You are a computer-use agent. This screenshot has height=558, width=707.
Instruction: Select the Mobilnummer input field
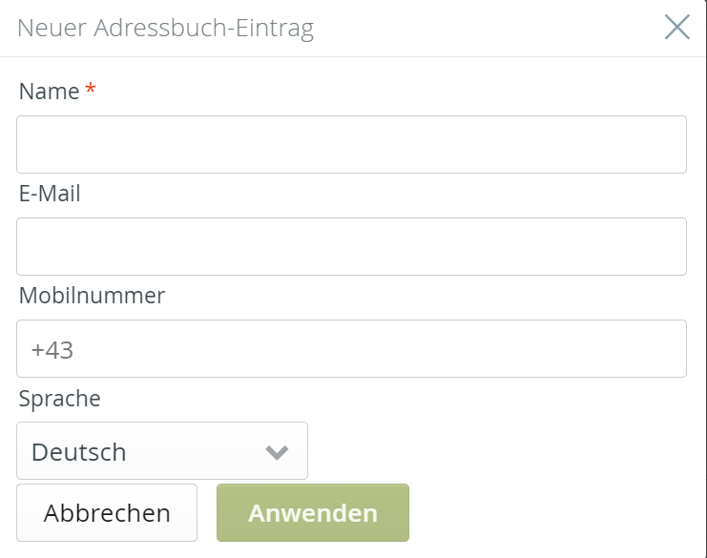coord(351,349)
